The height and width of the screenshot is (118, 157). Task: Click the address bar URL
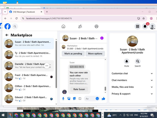49,19
